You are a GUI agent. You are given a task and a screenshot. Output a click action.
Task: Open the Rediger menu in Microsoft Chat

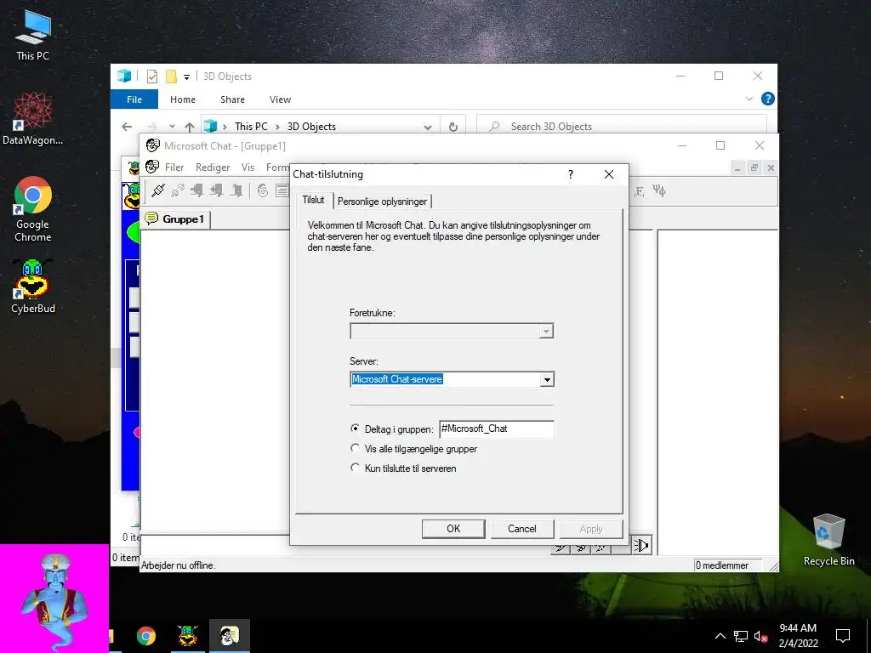[x=212, y=168]
